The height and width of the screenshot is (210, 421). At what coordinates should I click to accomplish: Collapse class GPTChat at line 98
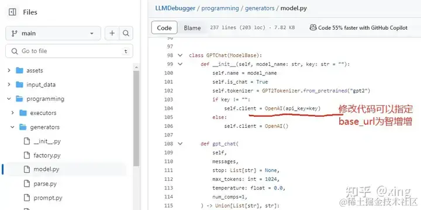(x=180, y=55)
